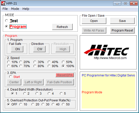
Task: Set speed to 70%
Action: pos(21,66)
